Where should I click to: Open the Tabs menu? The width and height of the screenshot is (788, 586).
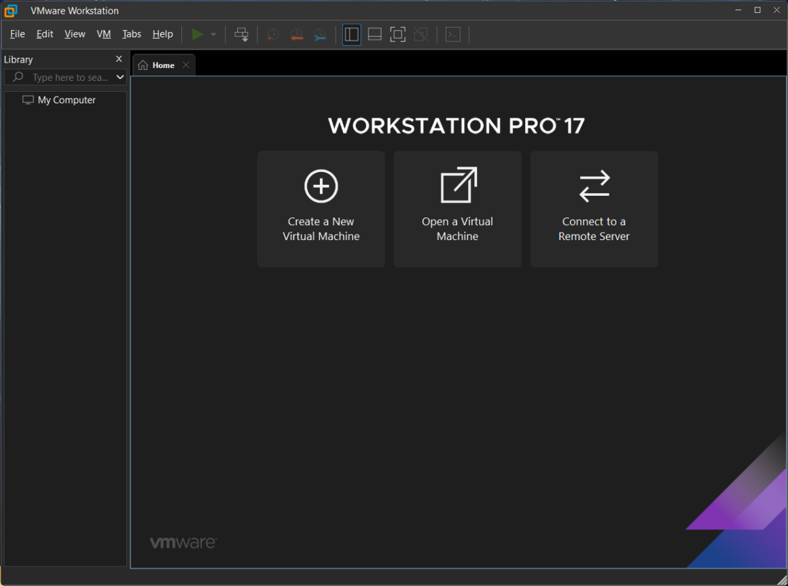tap(132, 34)
